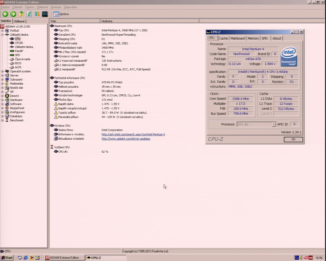326x261 pixels.
Task: Collapse the Základní deska tree node
Action: pyautogui.click(x=2, y=35)
